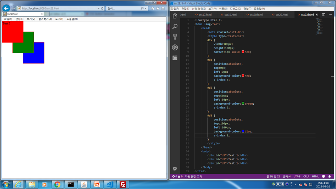Switch to the css19.html tab
336x189 pixels.
[x=231, y=15]
